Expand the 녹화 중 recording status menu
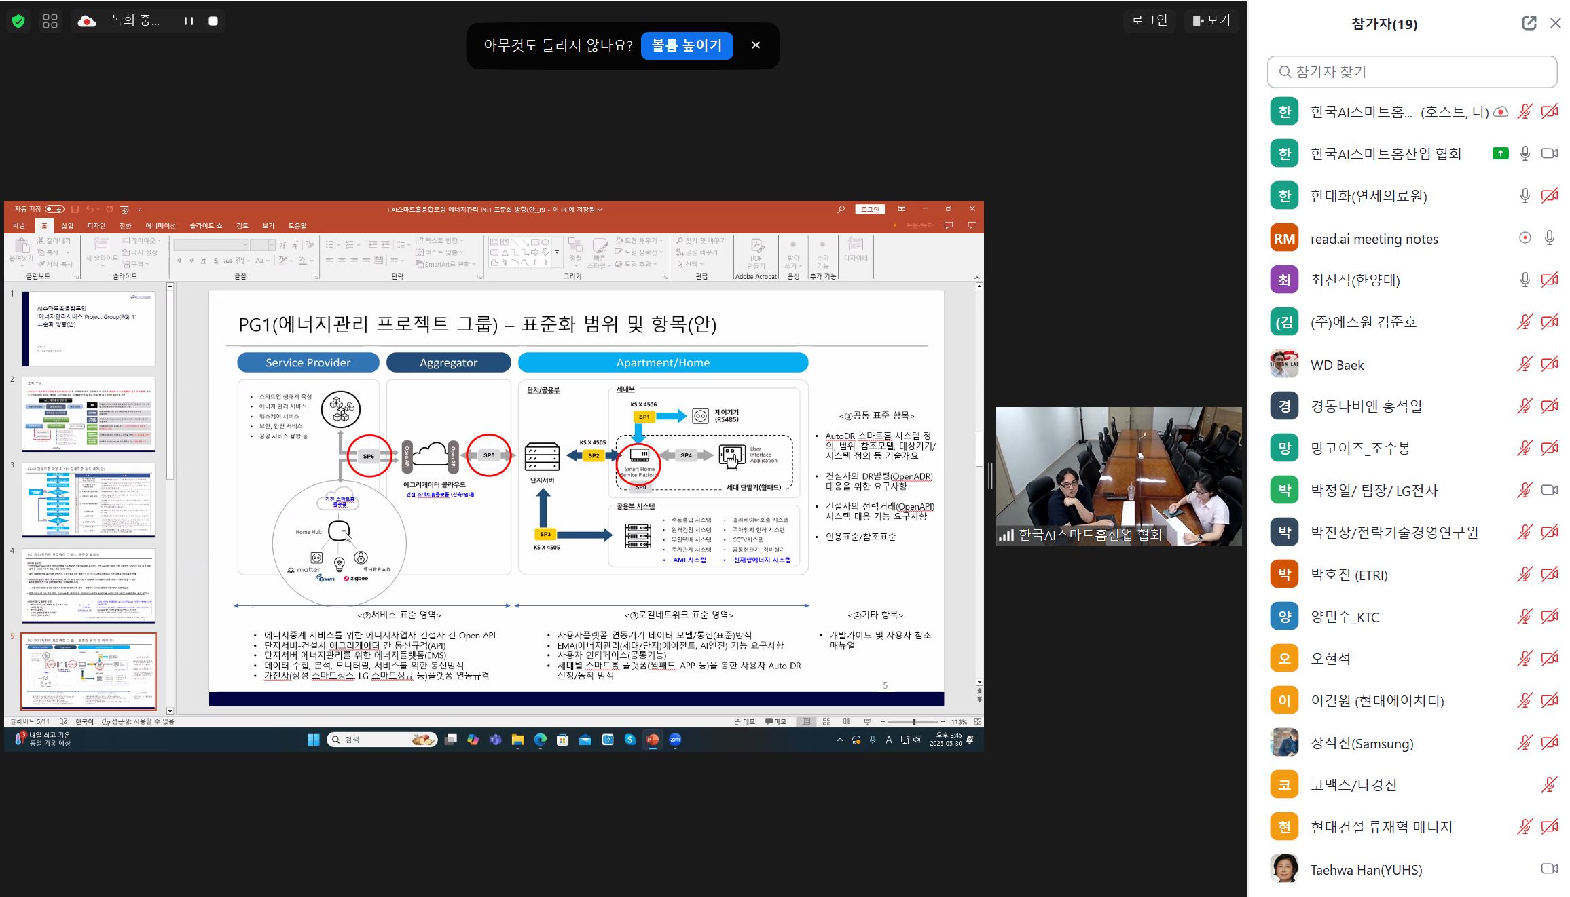The image size is (1570, 897). tap(134, 21)
